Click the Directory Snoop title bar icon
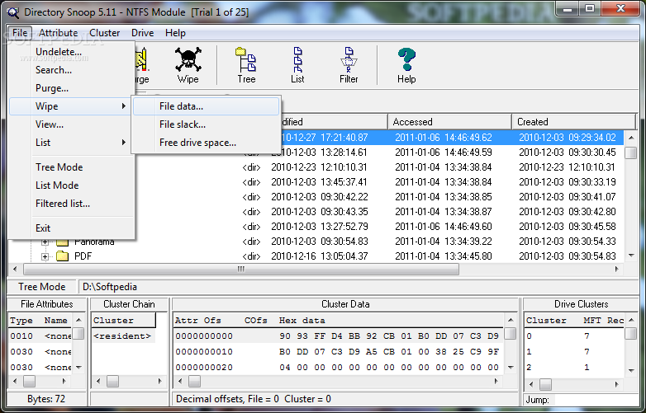Viewport: 646px width, 413px height. click(x=12, y=12)
